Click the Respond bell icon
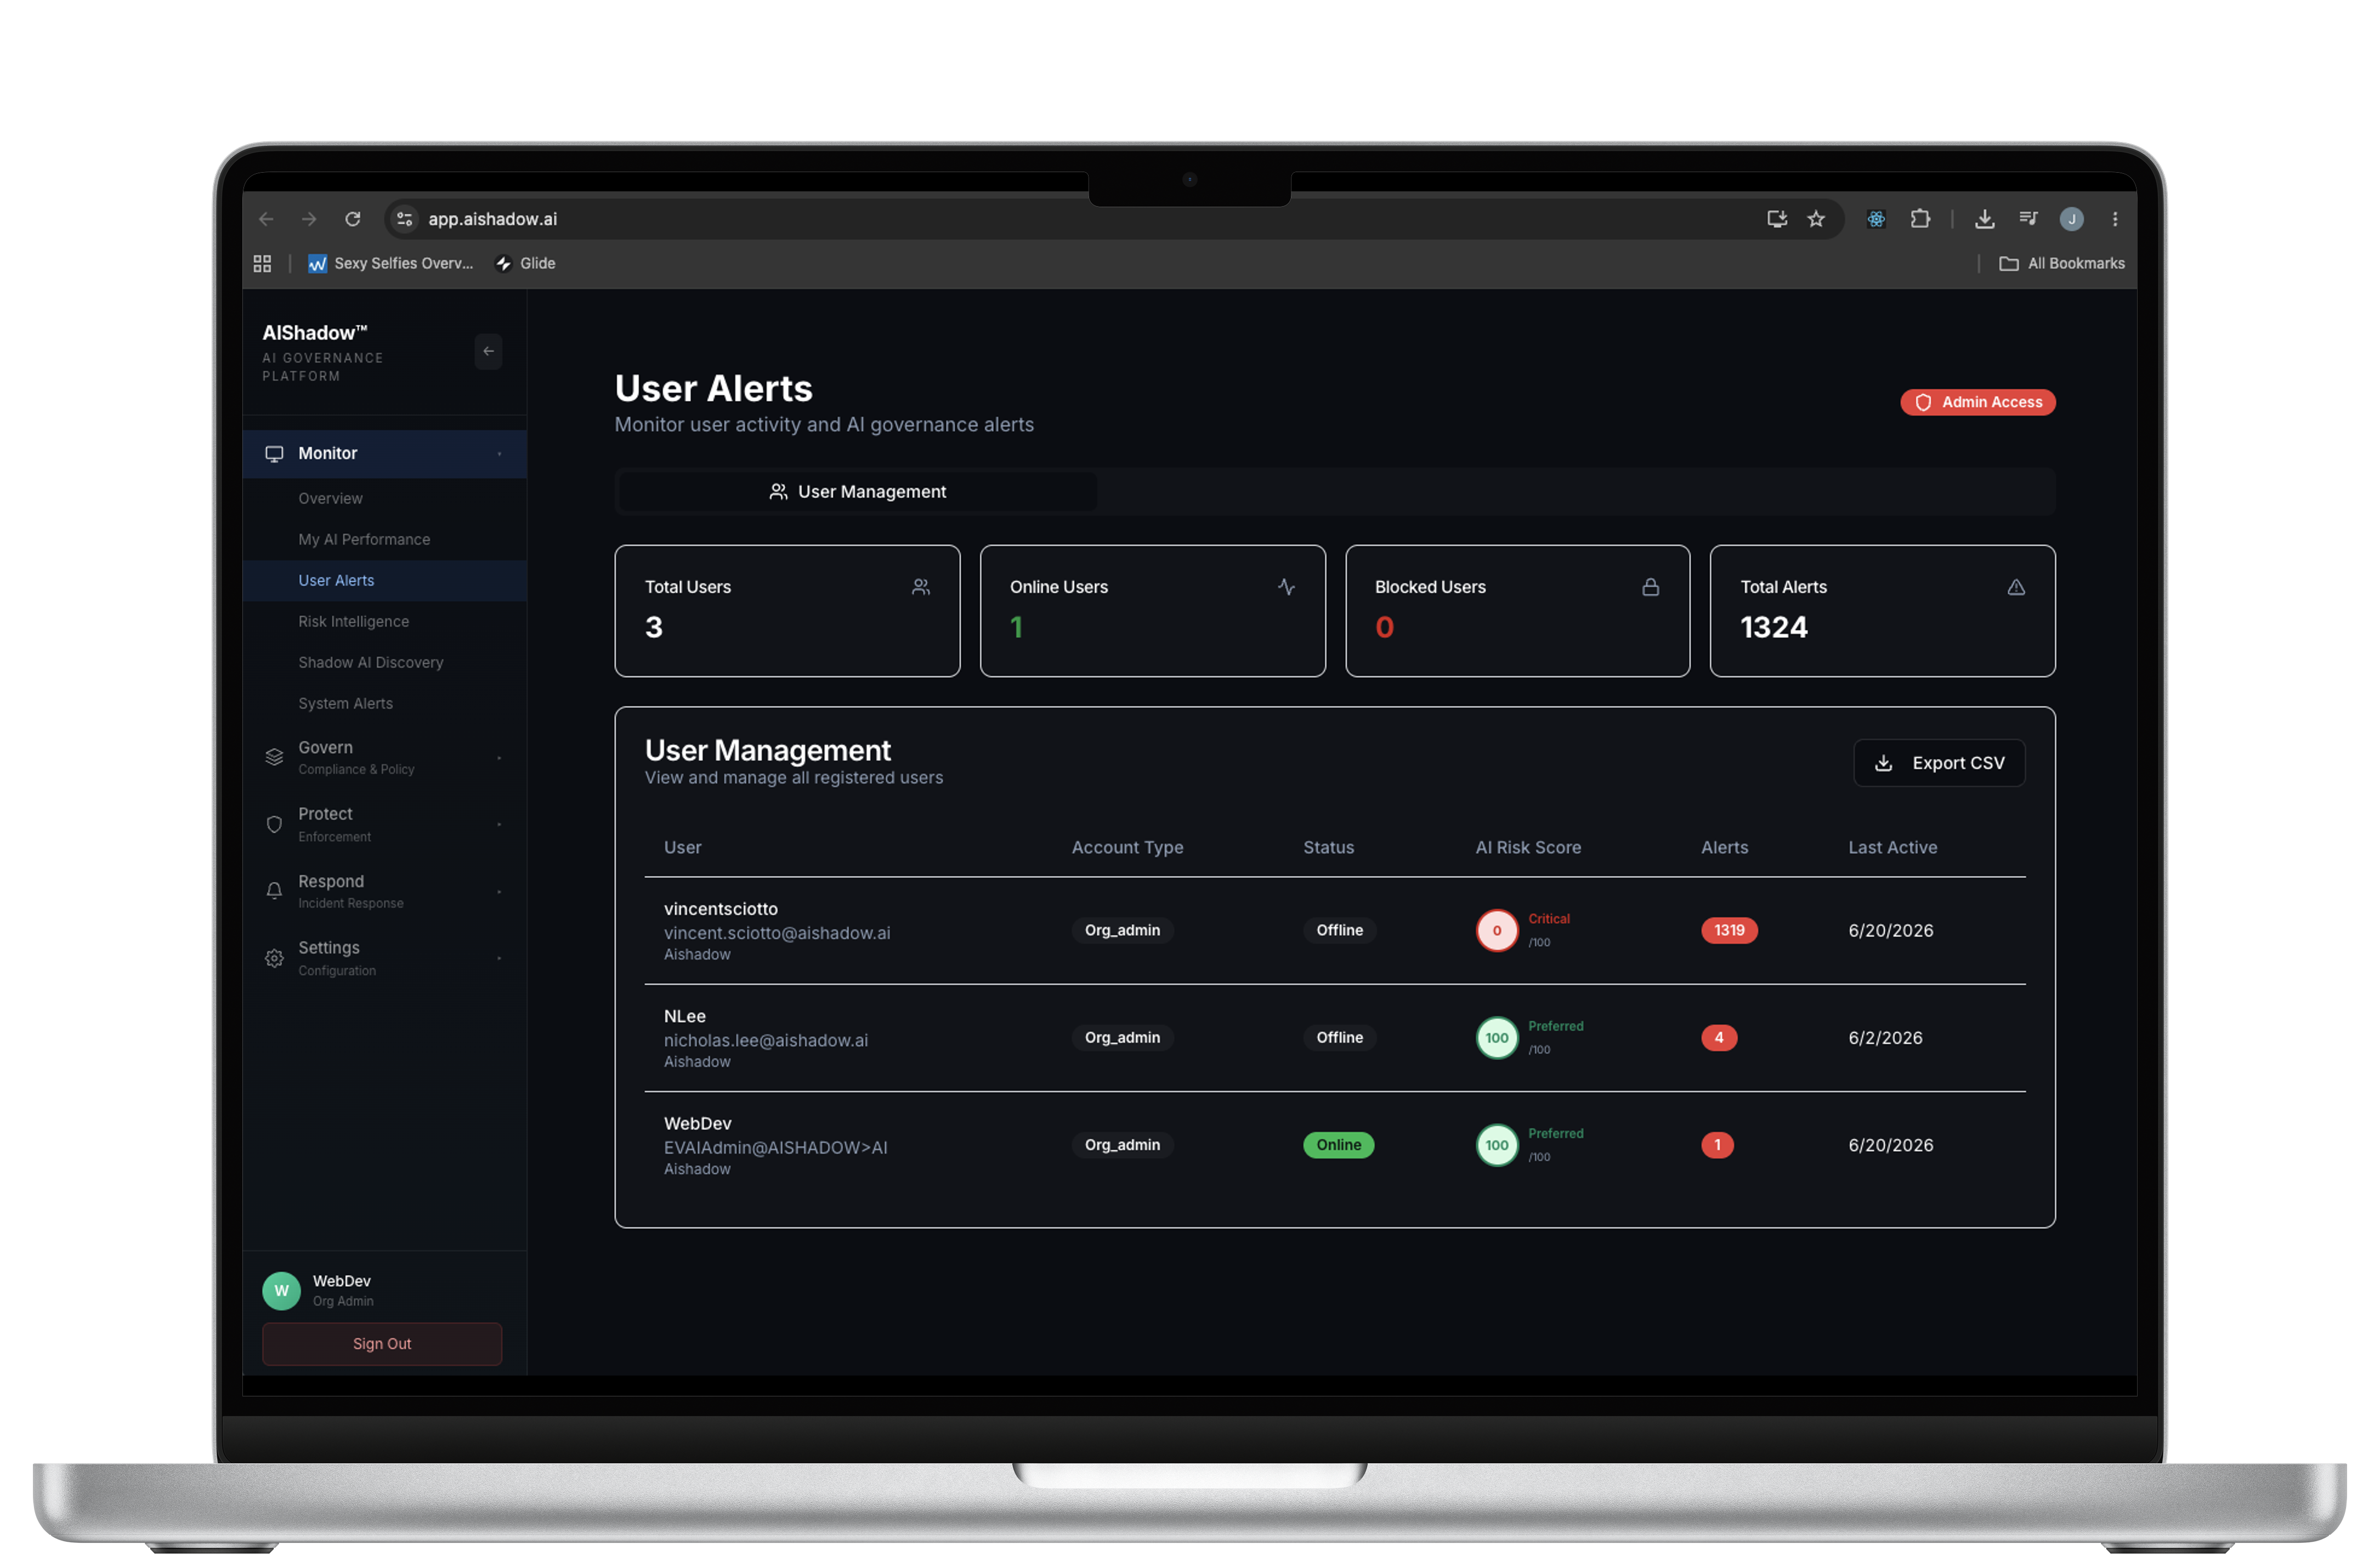 274,891
